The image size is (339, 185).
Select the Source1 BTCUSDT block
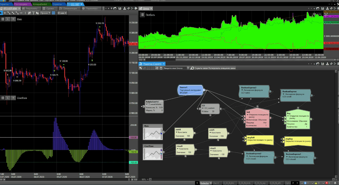191,90
